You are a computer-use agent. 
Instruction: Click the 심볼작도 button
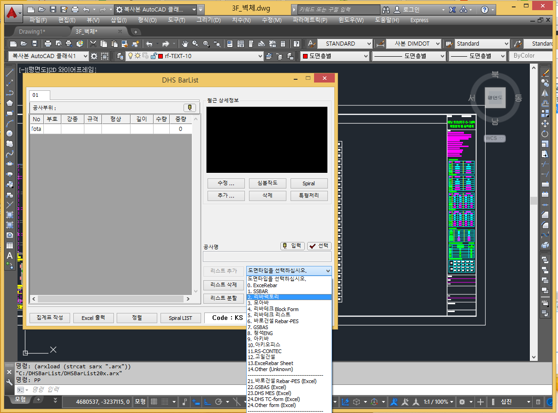267,183
